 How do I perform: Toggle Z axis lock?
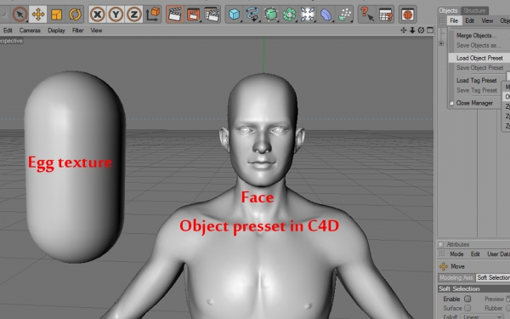[133, 14]
